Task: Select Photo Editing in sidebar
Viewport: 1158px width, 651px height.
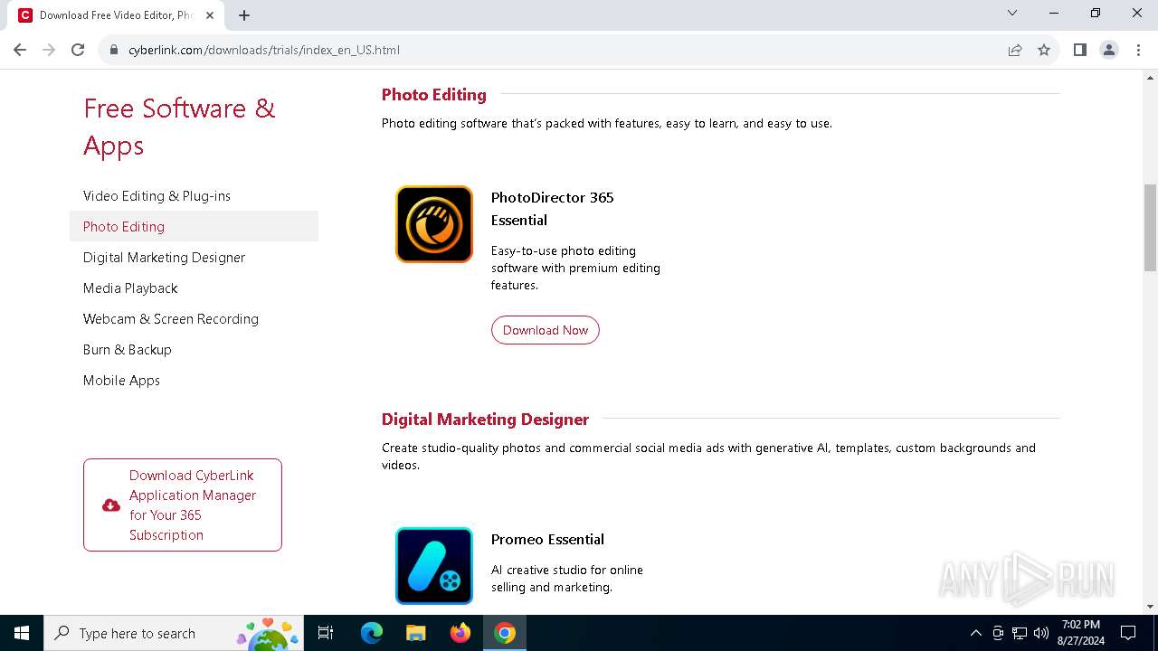Action: pos(194,227)
